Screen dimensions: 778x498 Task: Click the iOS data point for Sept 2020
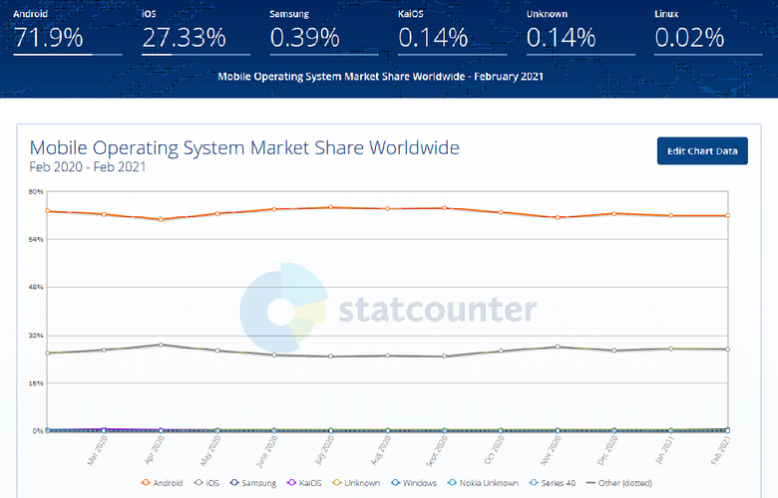(445, 356)
